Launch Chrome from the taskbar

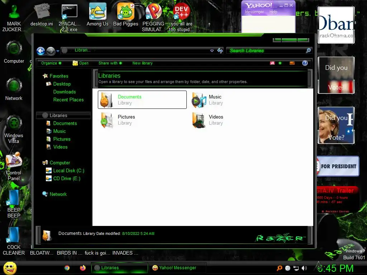[x=67, y=268]
